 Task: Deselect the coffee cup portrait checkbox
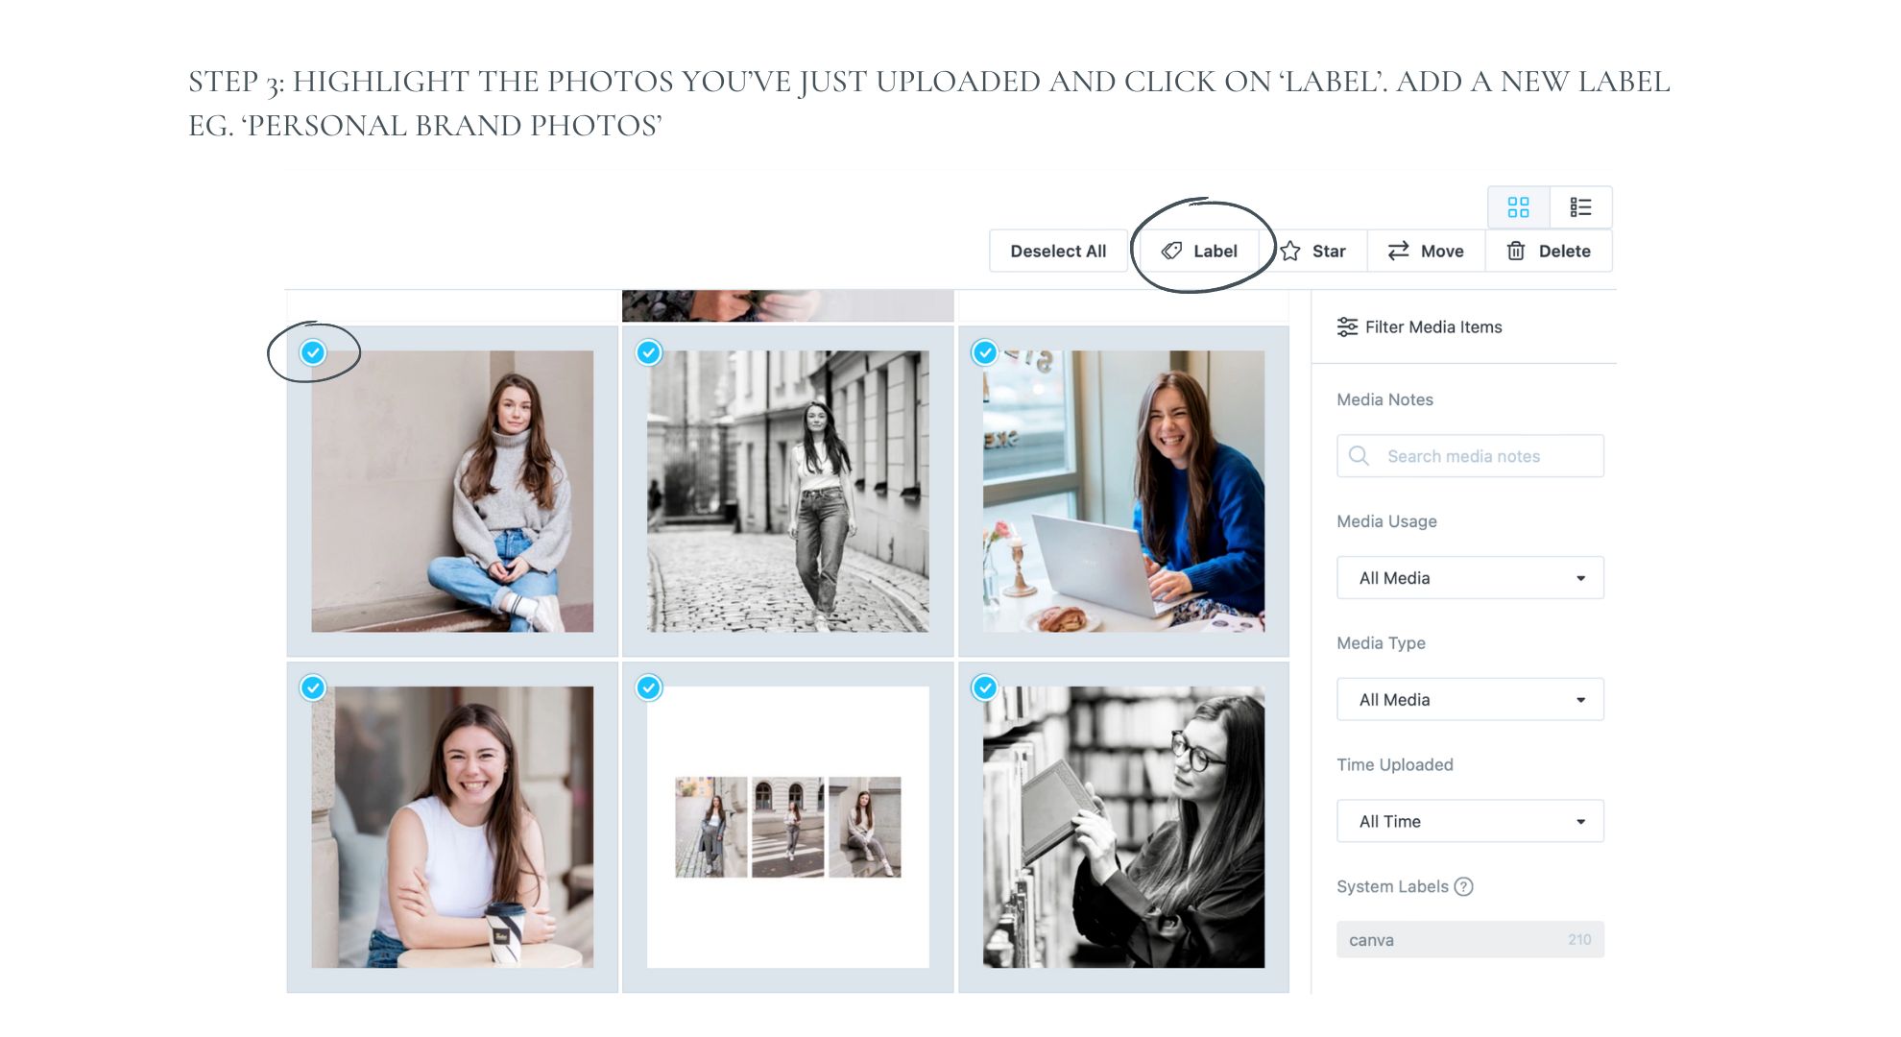point(313,687)
